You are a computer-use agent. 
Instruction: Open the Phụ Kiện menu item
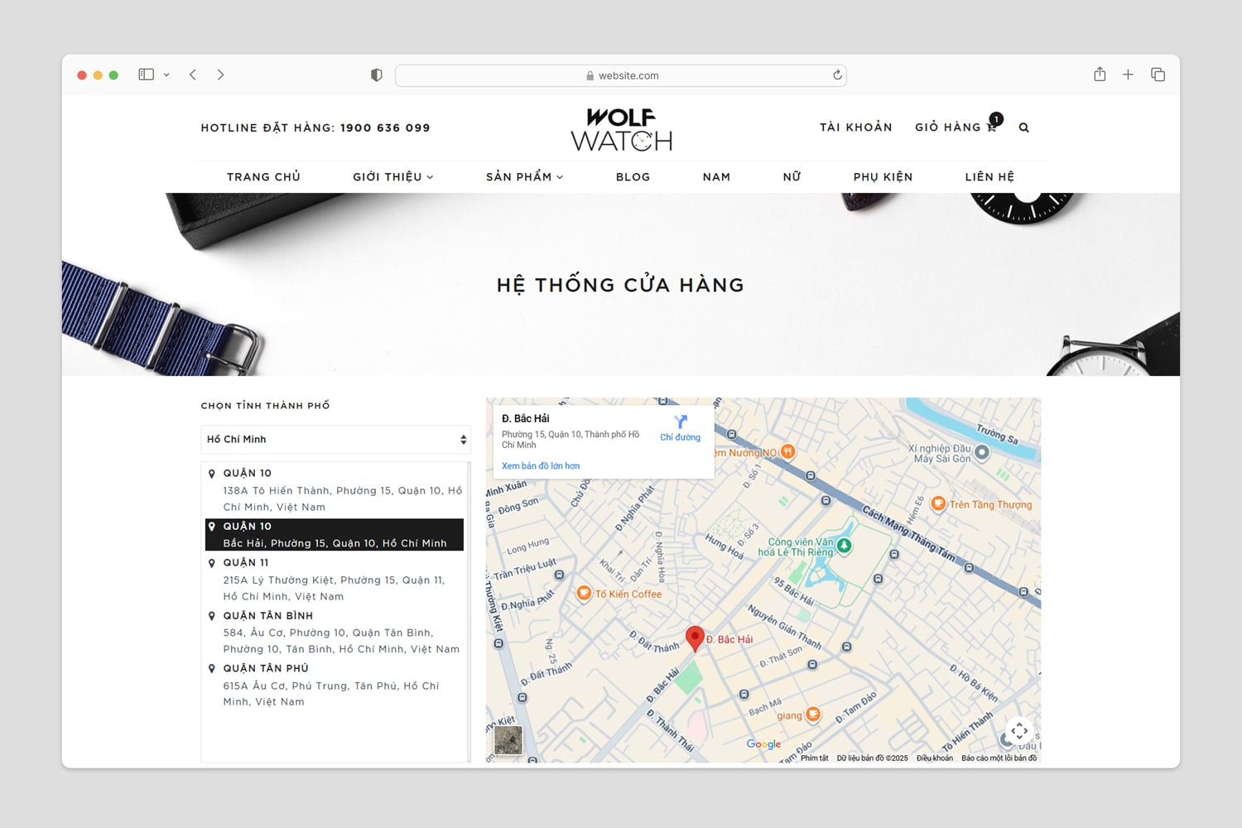coord(883,177)
